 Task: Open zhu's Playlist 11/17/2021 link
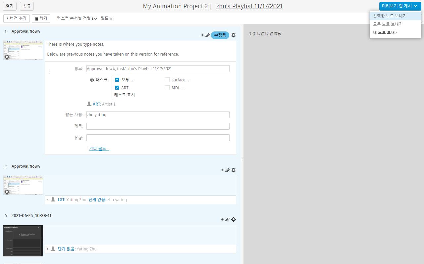point(249,6)
